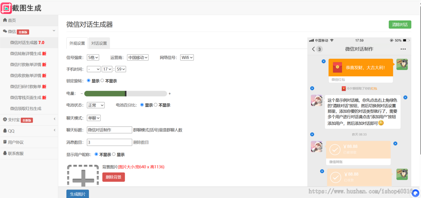Delete the 已收款 transfer message via its blue X
421x198 pixels.
[x=322, y=171]
